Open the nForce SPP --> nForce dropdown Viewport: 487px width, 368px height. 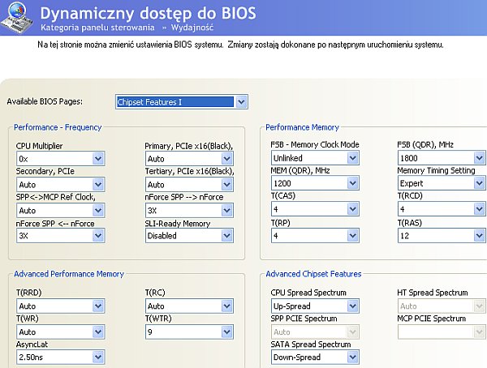point(226,210)
